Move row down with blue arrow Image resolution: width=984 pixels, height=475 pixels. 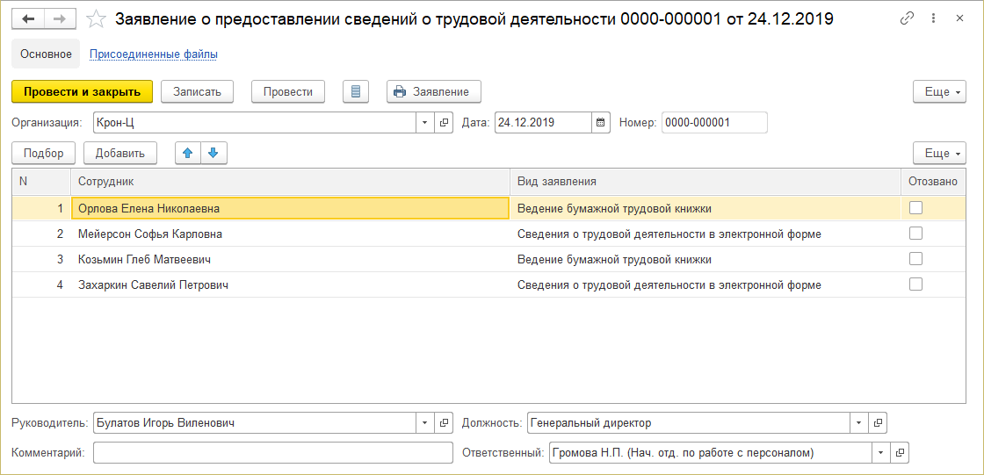(x=213, y=153)
